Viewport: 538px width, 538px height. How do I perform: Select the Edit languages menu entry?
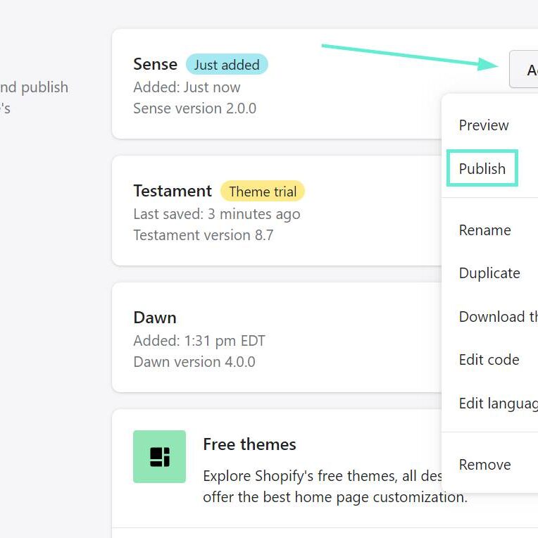(x=497, y=403)
